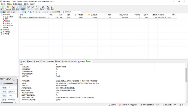Open options (选项) from the toolbar

pos(48,8)
